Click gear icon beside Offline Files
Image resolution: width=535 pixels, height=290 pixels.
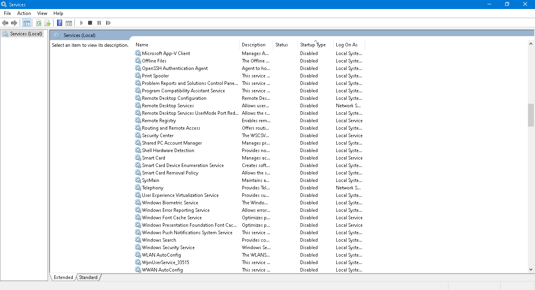coord(138,61)
